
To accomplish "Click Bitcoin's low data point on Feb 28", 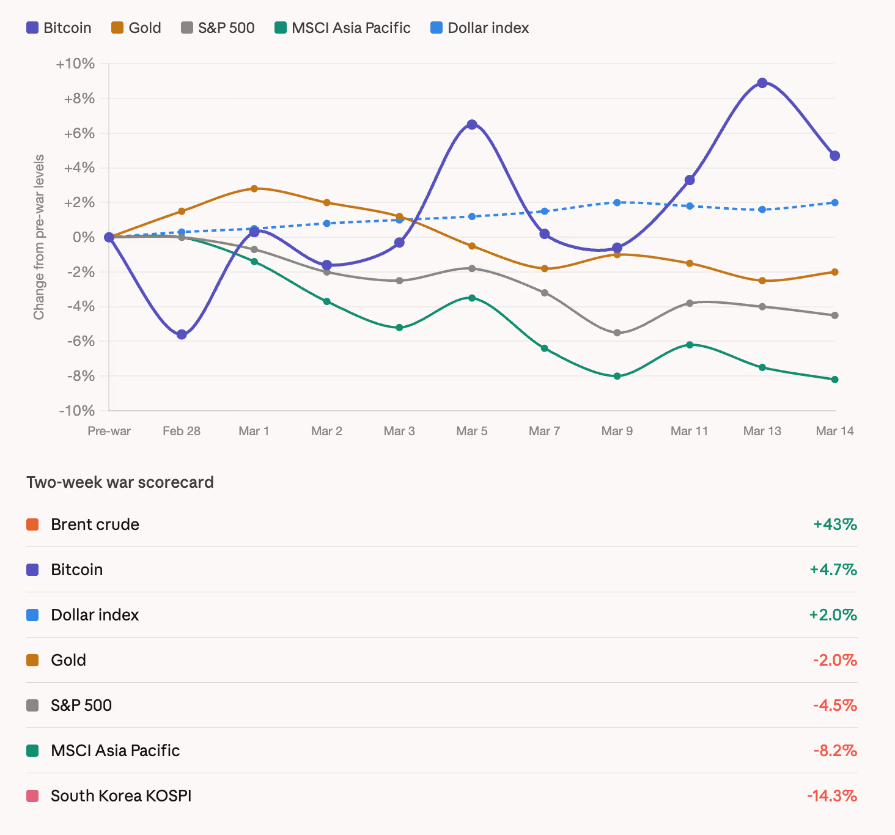I will (182, 334).
